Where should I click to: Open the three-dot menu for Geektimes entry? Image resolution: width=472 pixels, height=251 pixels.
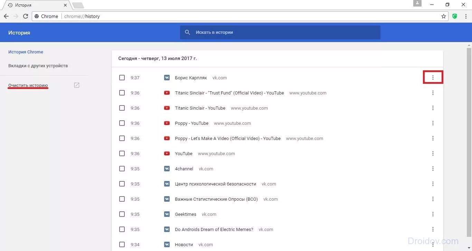coord(433,214)
